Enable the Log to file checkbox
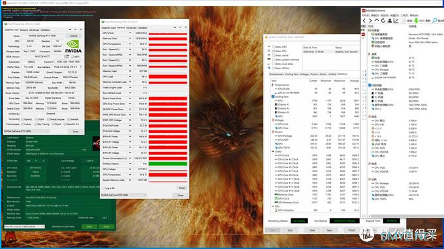Screen dimensions: 444x249 (x=104, y=188)
